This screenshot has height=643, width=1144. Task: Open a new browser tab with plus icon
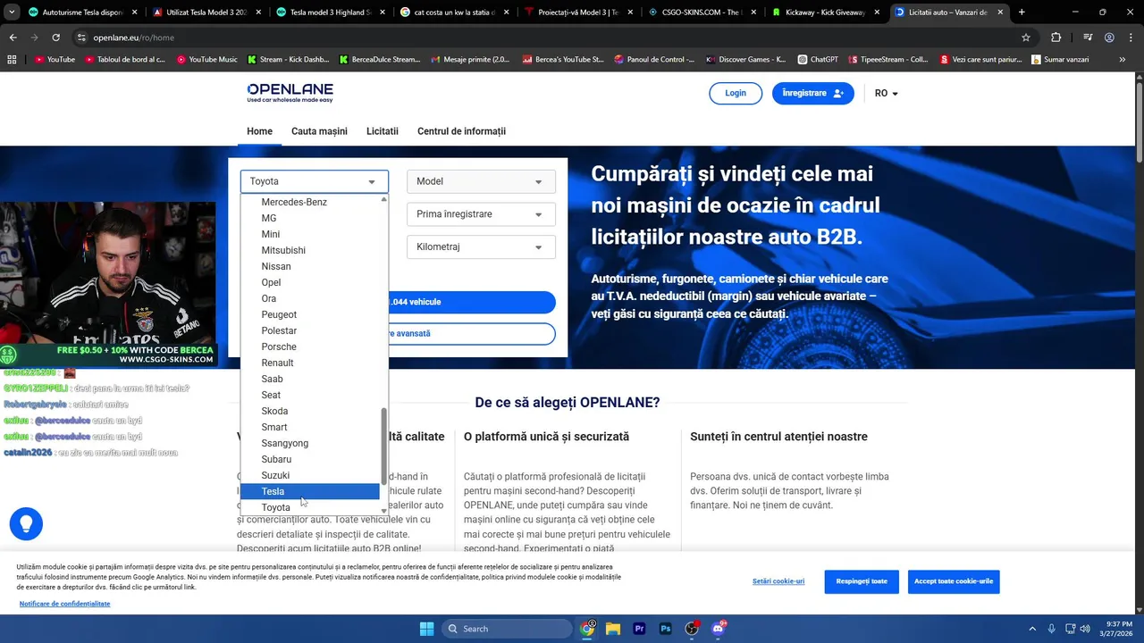pos(1022,13)
